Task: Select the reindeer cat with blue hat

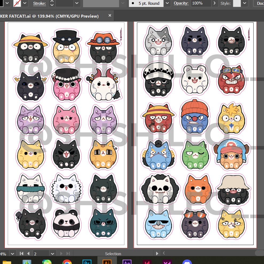Action: tap(232, 154)
